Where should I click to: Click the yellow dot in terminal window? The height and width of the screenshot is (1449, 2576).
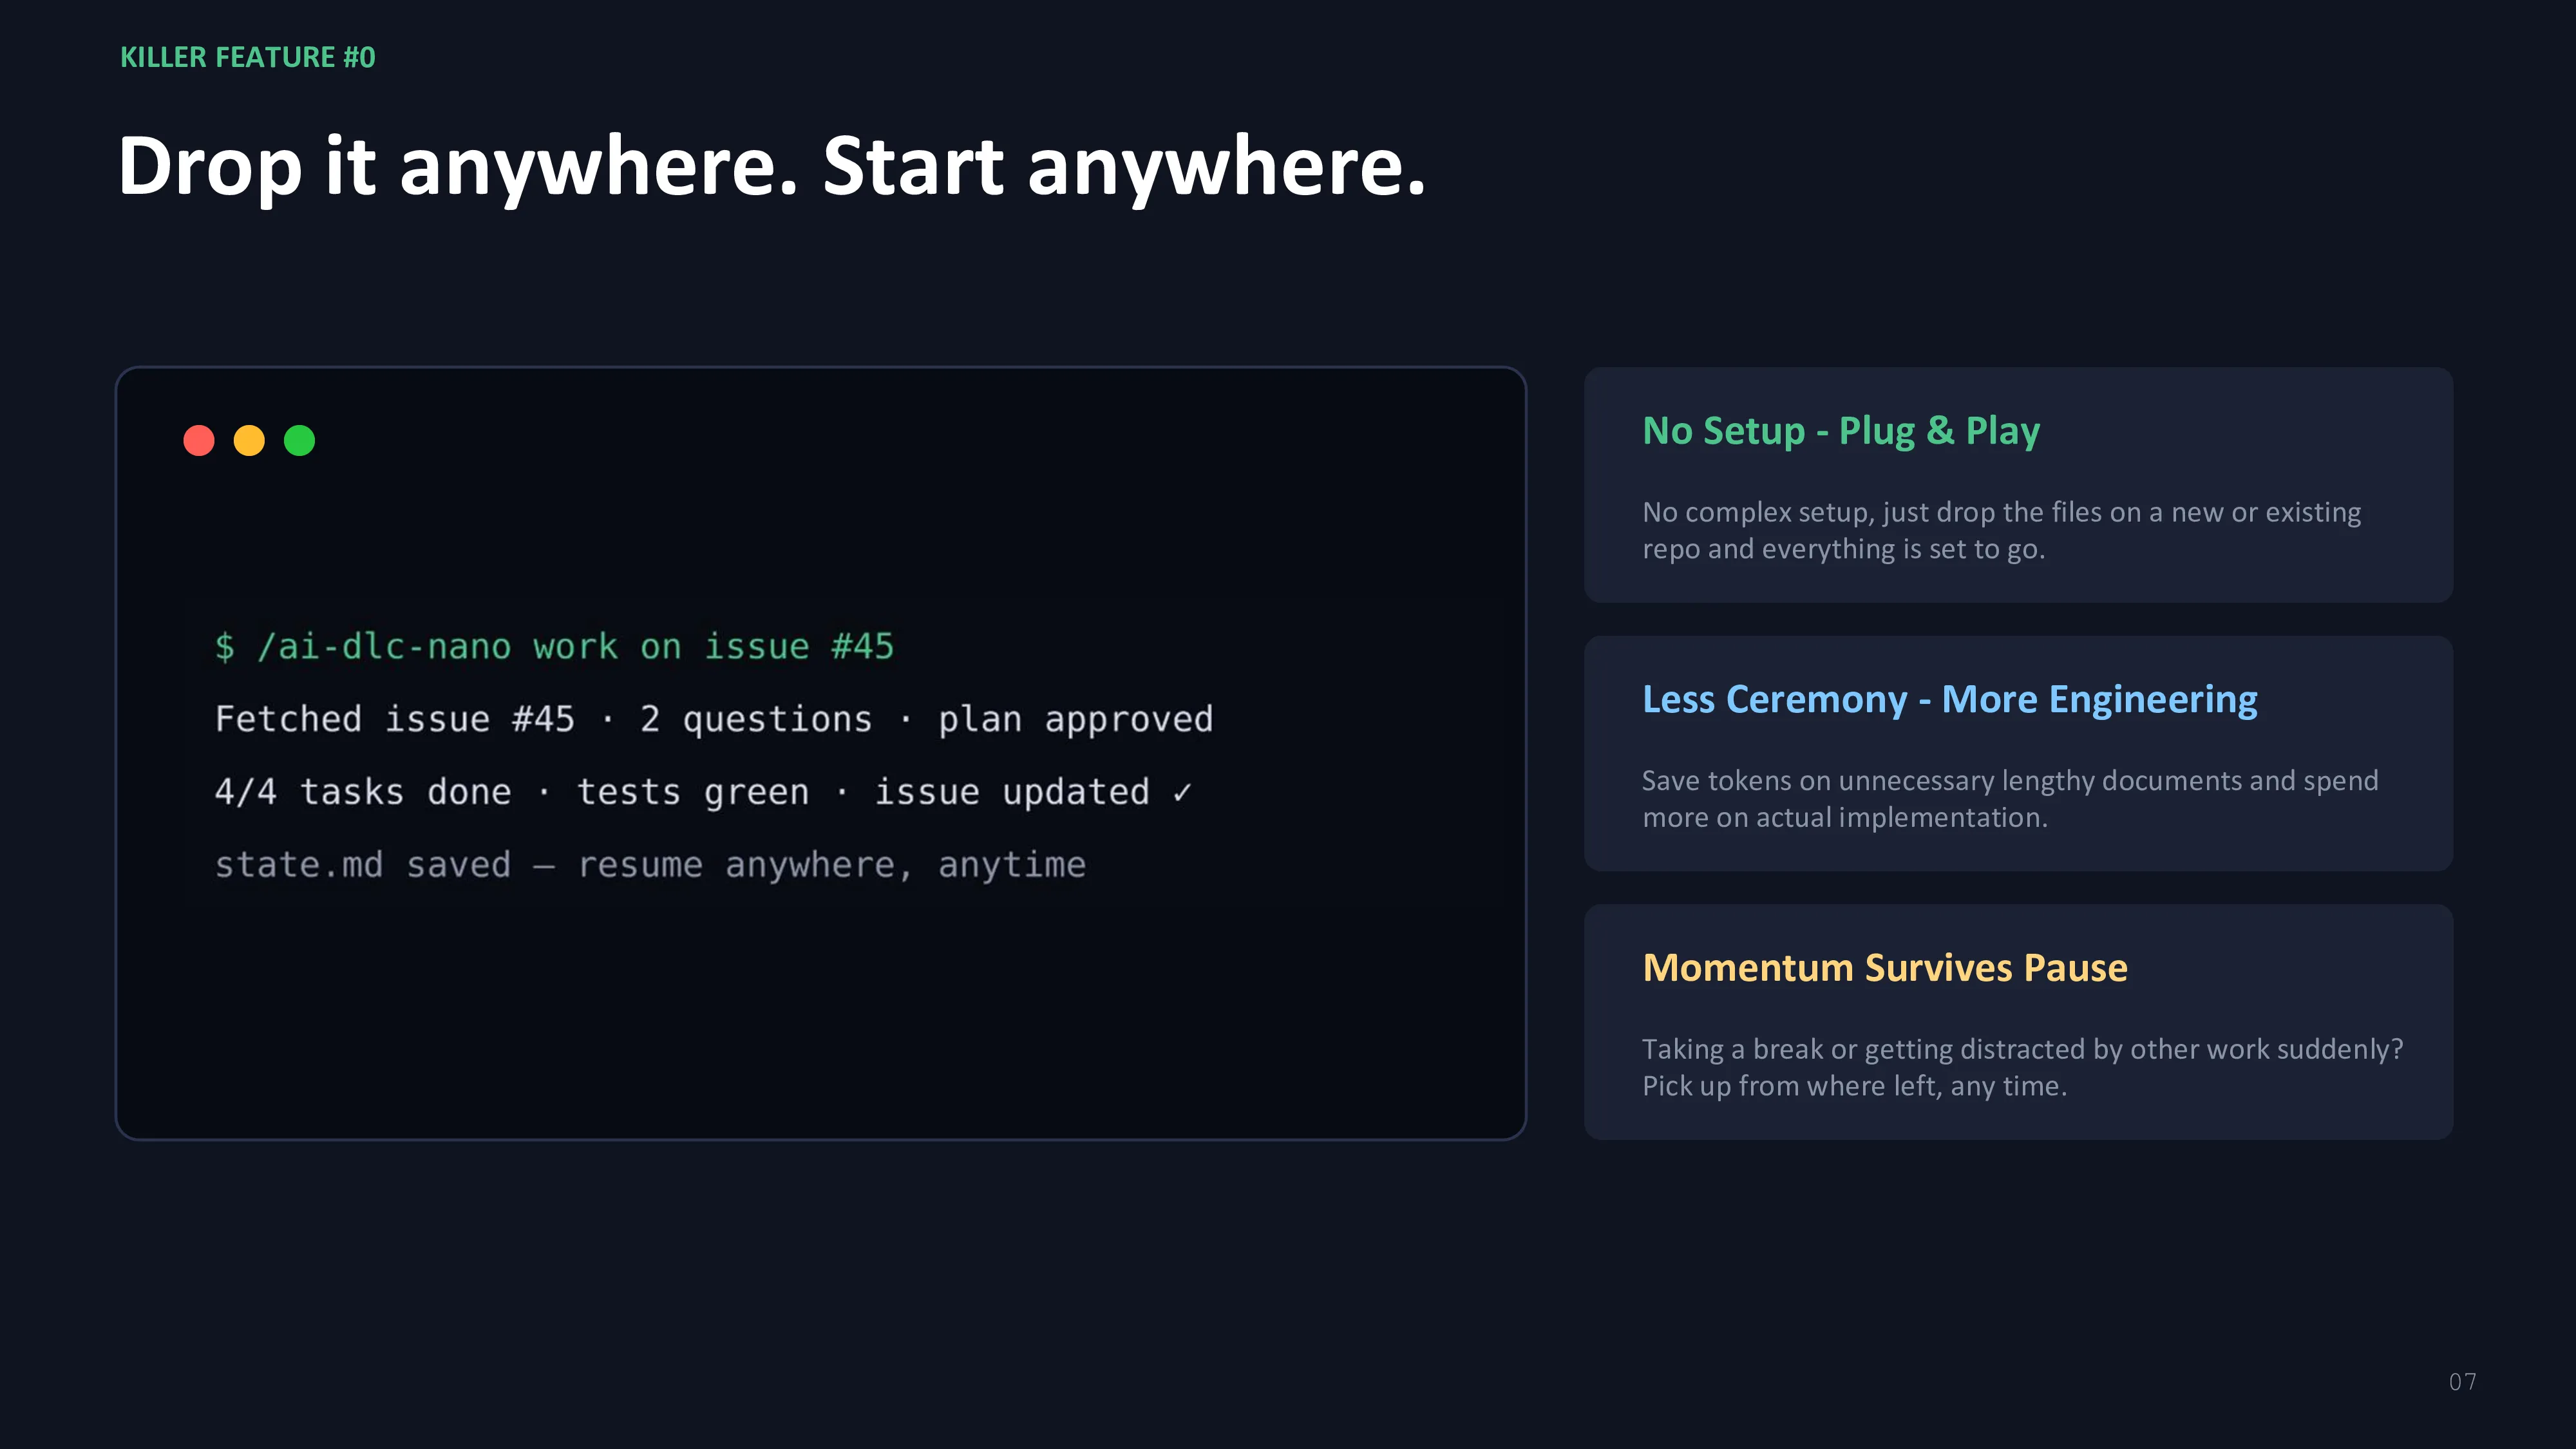pos(249,440)
